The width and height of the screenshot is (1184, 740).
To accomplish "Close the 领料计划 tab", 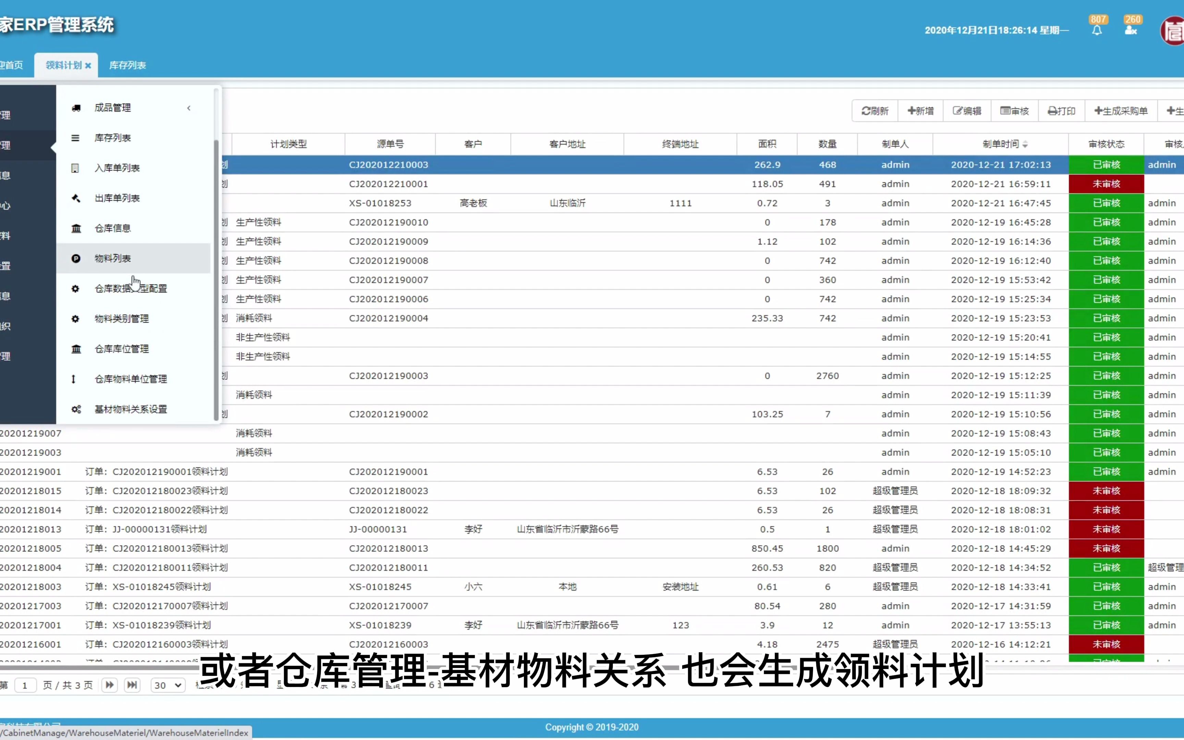I will pos(88,65).
